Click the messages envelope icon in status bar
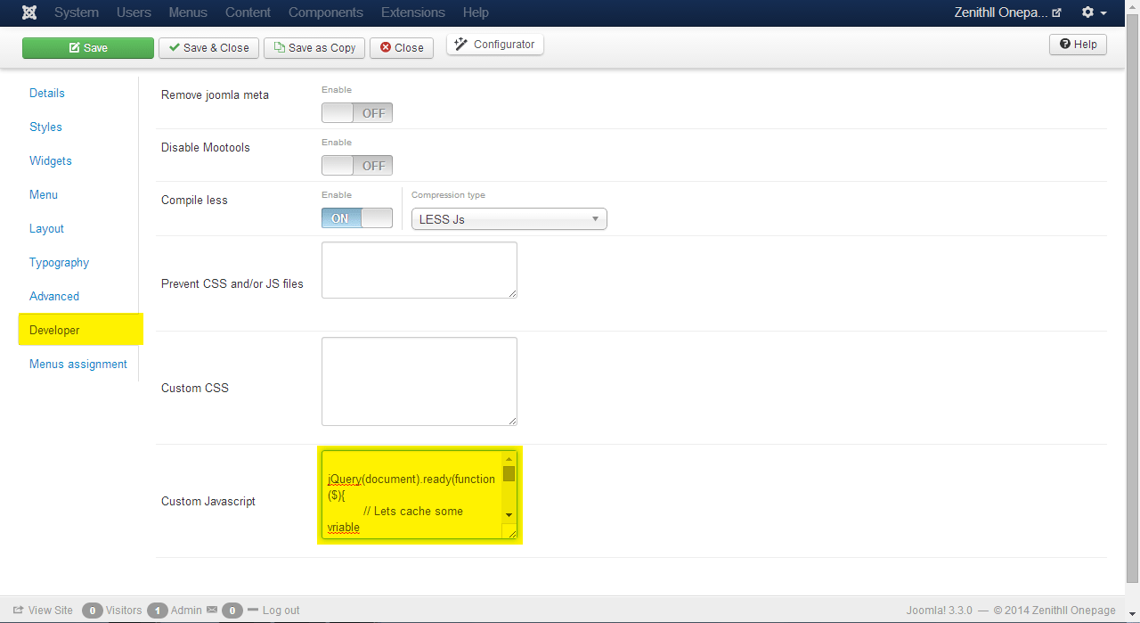Image resolution: width=1140 pixels, height=623 pixels. coord(212,611)
